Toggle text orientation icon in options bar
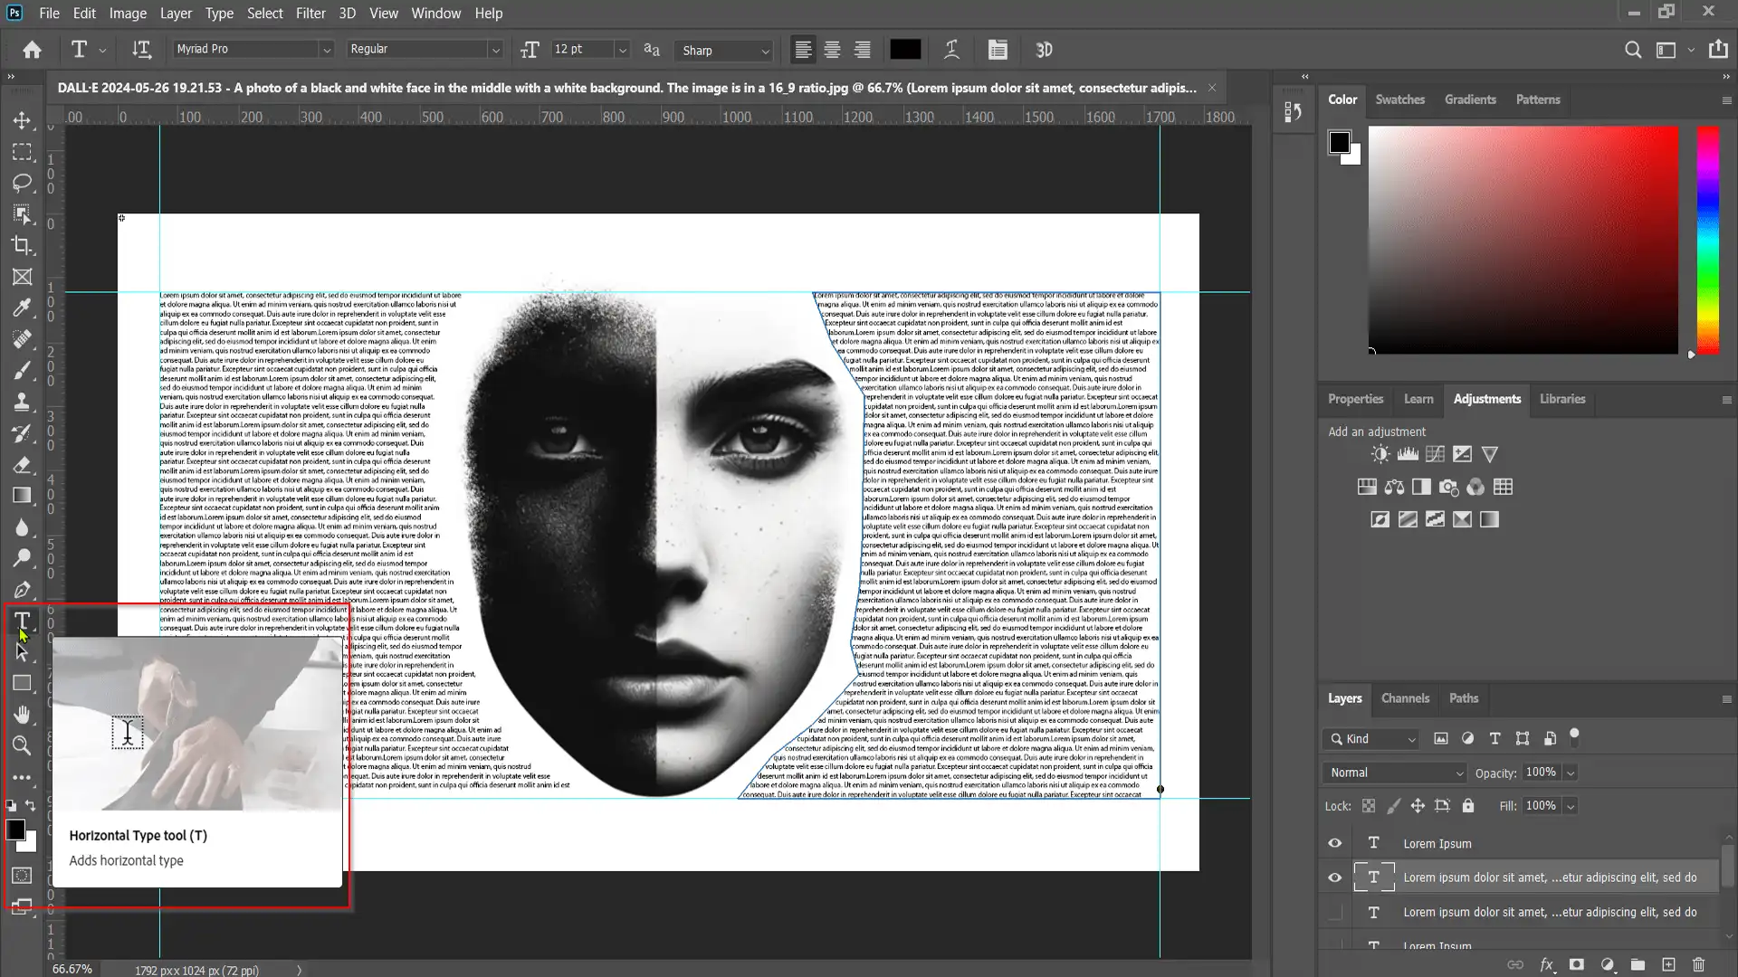 click(x=141, y=50)
